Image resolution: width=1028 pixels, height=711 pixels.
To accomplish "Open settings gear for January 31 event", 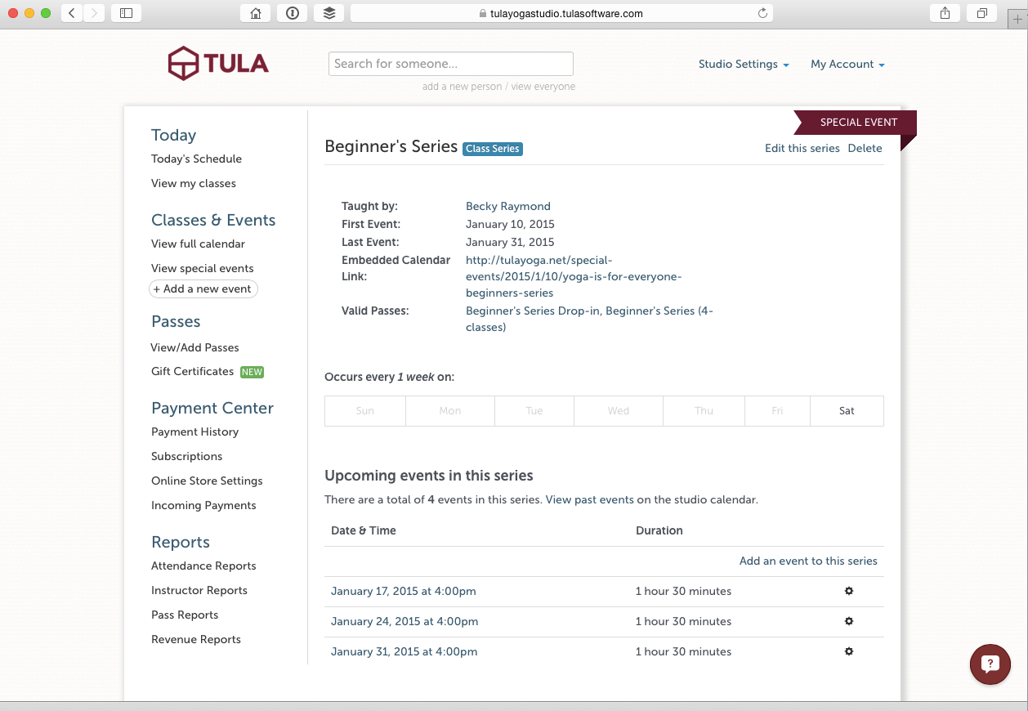I will coord(849,651).
